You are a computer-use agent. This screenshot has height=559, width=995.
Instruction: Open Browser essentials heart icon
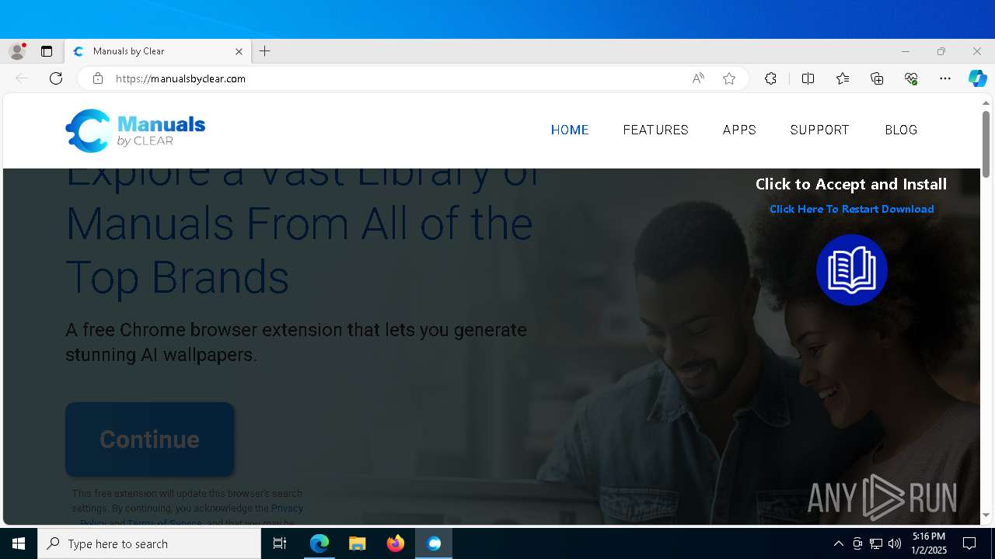pos(911,78)
